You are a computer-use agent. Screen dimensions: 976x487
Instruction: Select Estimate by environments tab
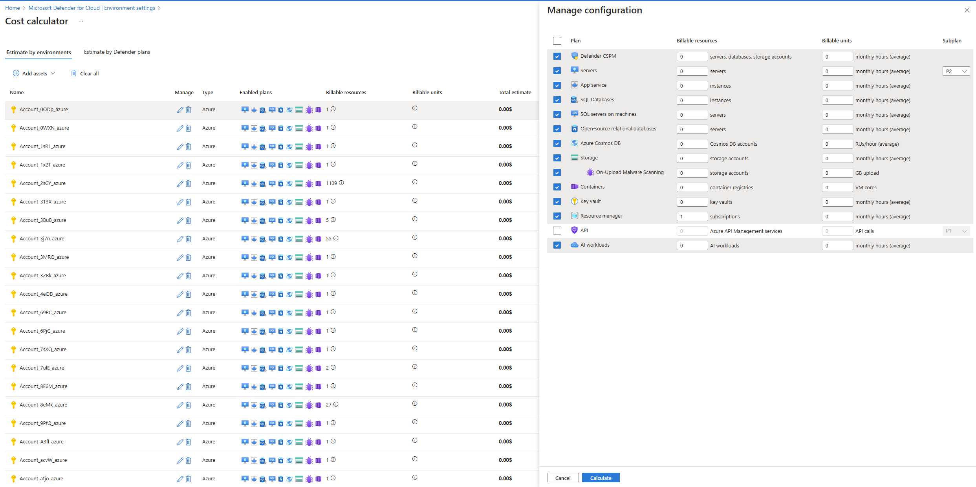38,53
